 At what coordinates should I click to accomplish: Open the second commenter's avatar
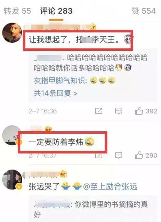click(x=12, y=135)
